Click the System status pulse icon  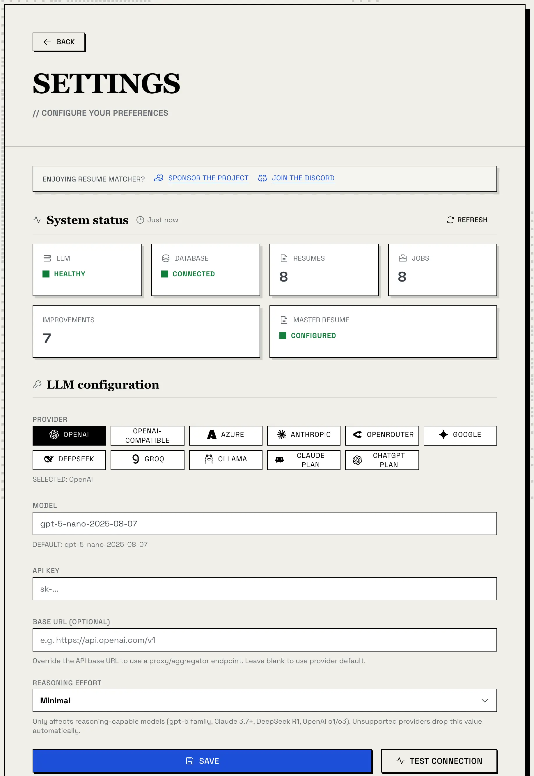37,220
